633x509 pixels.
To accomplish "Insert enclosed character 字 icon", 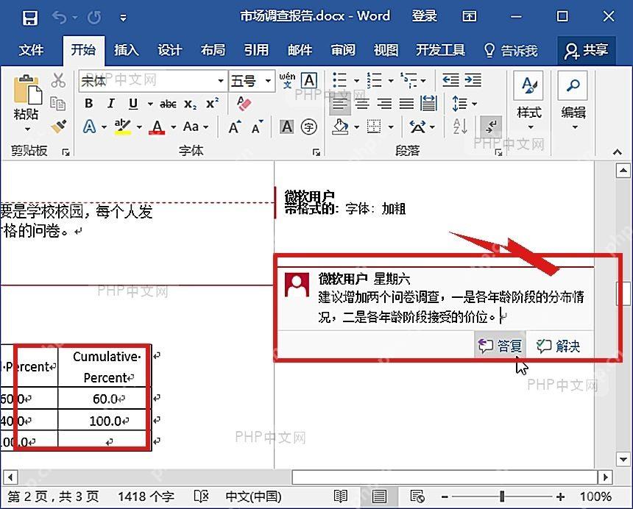I will pos(309,127).
